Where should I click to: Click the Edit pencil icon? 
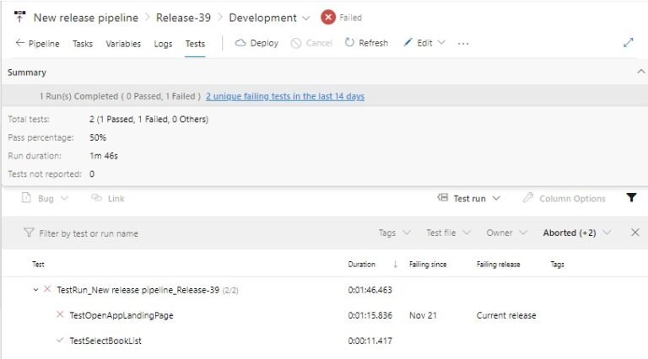click(408, 42)
